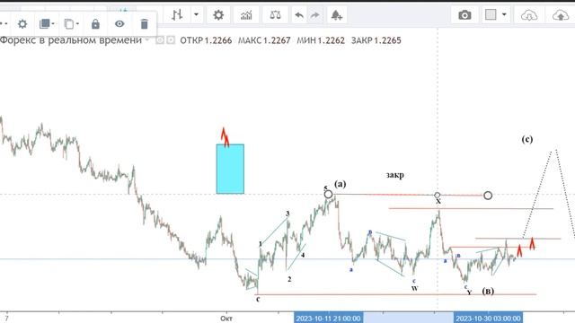Image resolution: width=575 pixels, height=323 pixels.
Task: Lock the selected drawing
Action: coord(95,24)
